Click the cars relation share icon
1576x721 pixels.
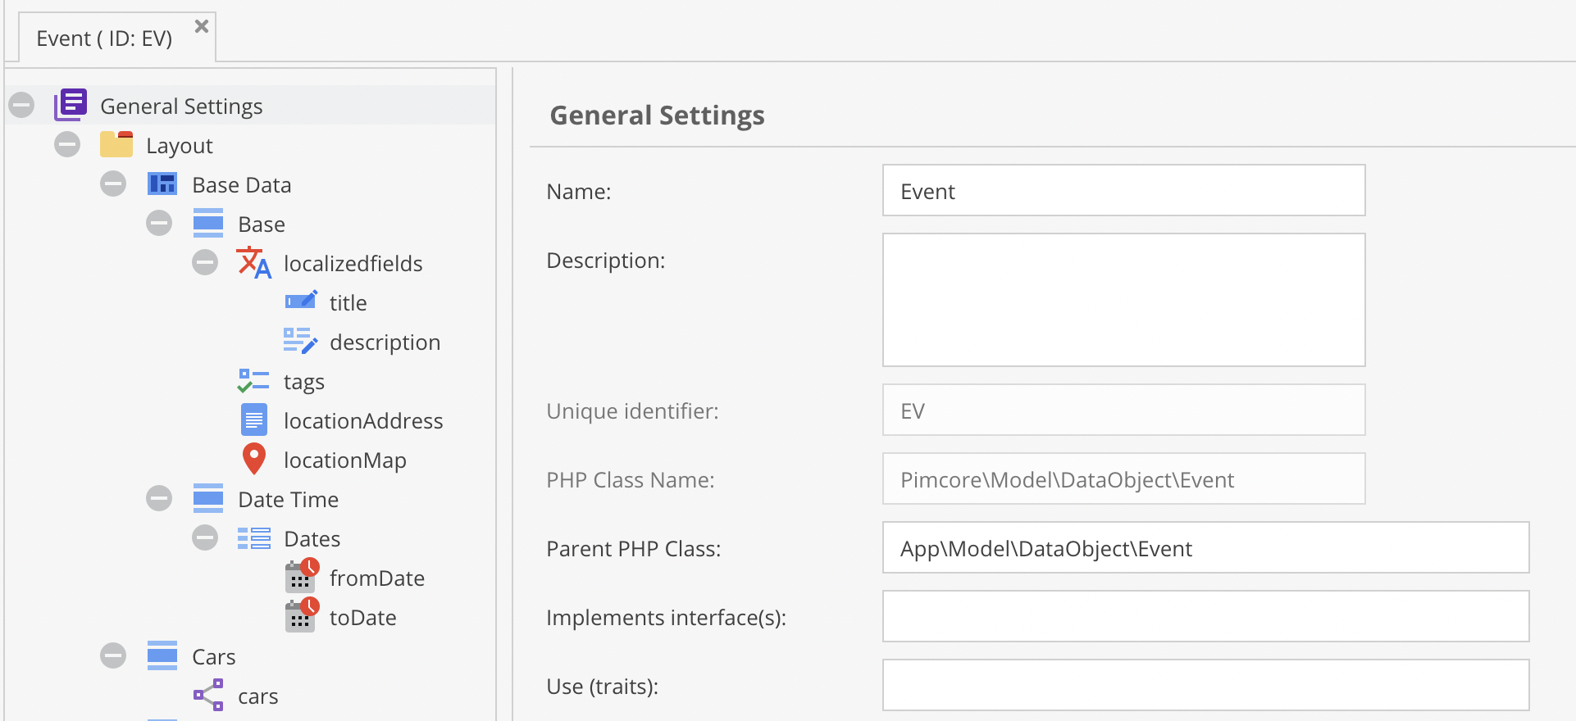click(208, 696)
